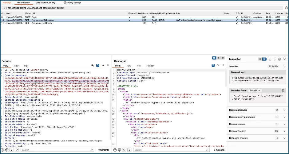Select side-by-side layout button

[x=214, y=58]
